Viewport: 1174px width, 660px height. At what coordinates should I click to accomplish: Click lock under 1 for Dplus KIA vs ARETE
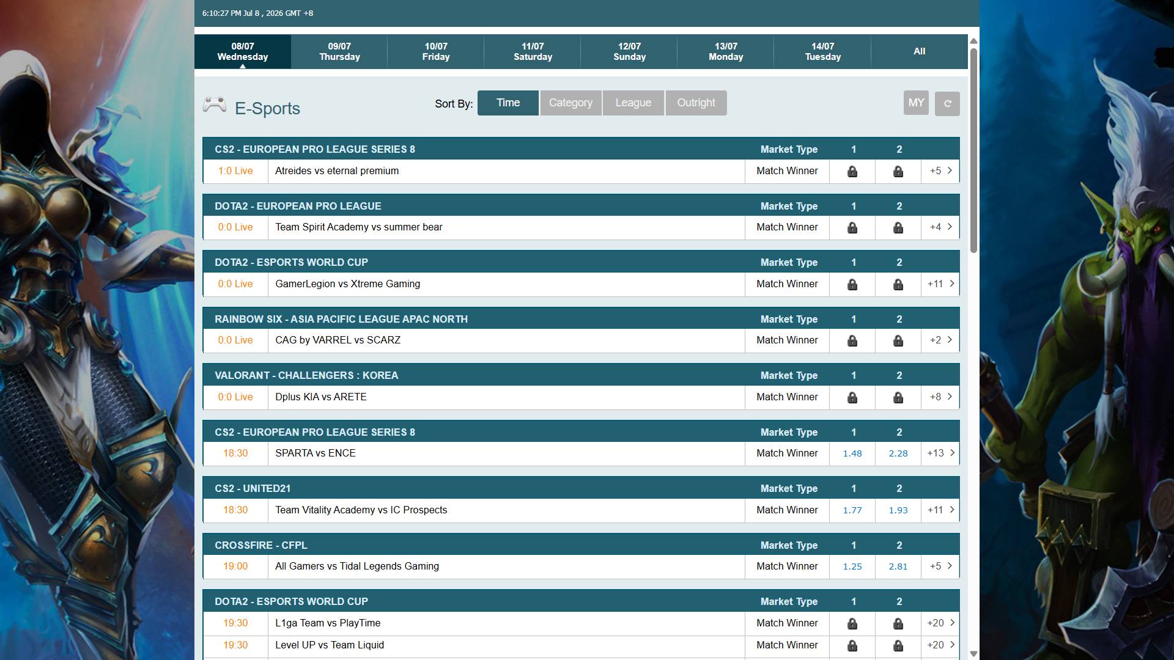852,398
